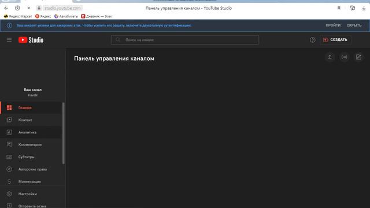Open Монетизация in the sidebar

tap(31, 181)
